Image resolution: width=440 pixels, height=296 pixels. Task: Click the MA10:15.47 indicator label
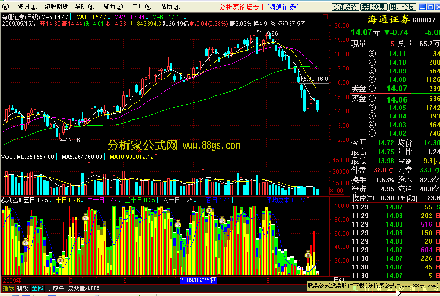(91, 17)
